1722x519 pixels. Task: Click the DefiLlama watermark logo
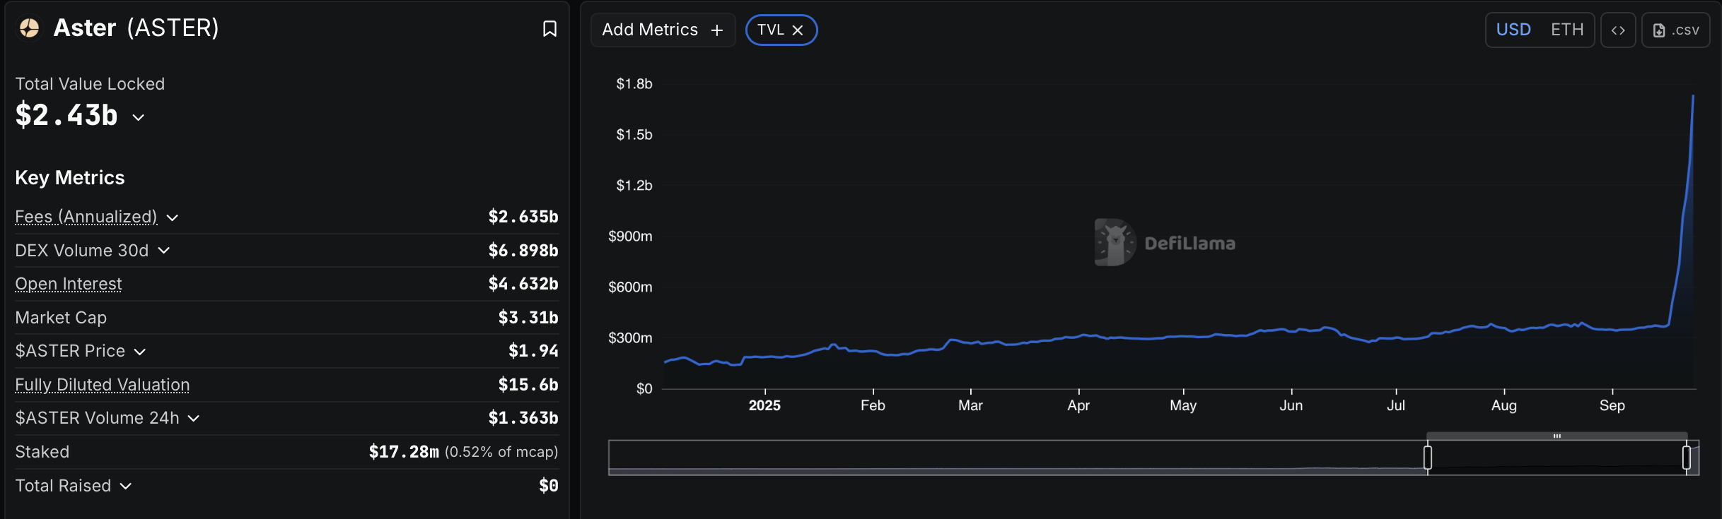pyautogui.click(x=1115, y=242)
